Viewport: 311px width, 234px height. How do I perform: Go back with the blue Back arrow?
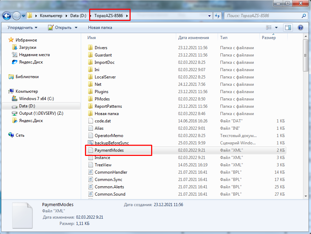[7, 16]
